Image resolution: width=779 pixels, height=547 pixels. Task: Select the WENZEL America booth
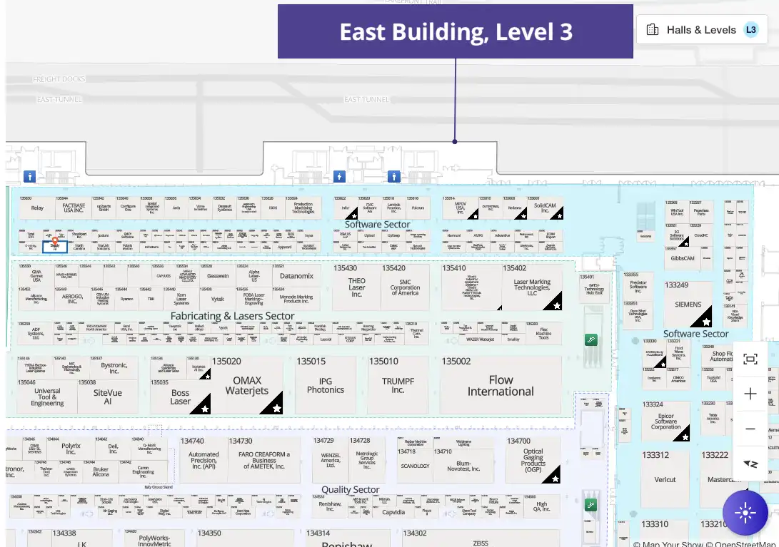tap(331, 460)
